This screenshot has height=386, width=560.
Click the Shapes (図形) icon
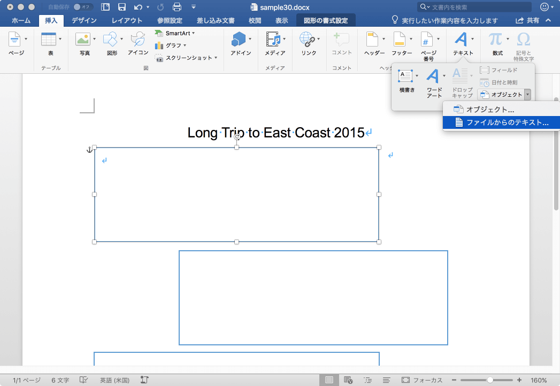pyautogui.click(x=110, y=39)
